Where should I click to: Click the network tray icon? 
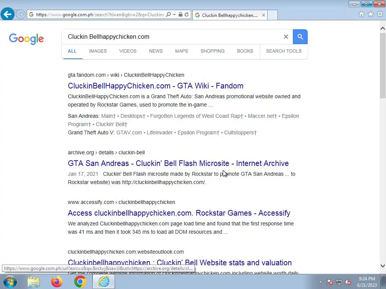coord(339,282)
